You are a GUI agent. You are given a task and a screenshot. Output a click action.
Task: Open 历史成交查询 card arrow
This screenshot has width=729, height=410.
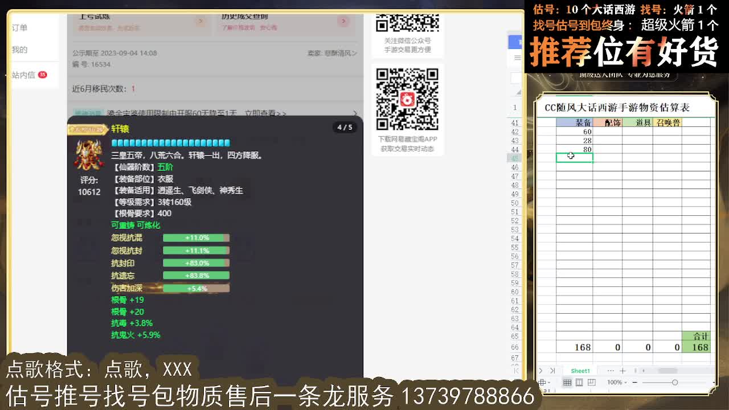[343, 21]
